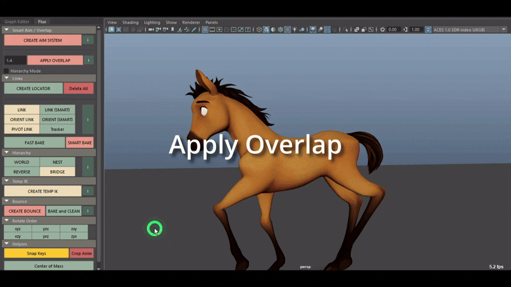Viewport: 511px width, 287px height.
Task: Click info button beside BAKE and CLEAN
Action: [88, 211]
